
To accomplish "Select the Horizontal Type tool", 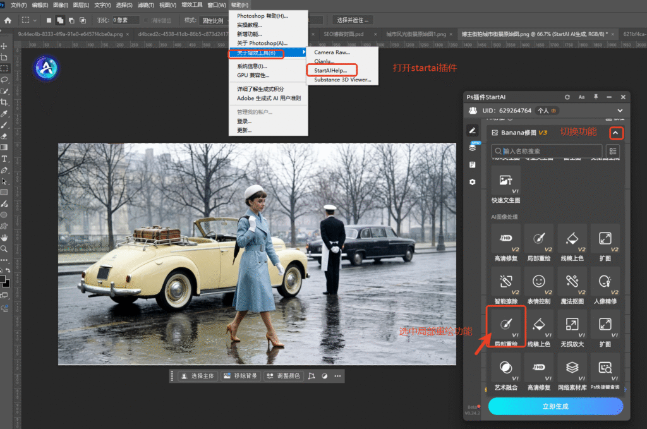I will [4, 159].
